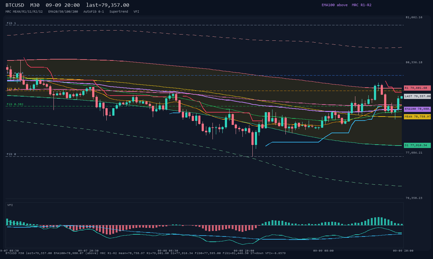Click the EMA20/50/100/200 indicator label

tap(63, 11)
